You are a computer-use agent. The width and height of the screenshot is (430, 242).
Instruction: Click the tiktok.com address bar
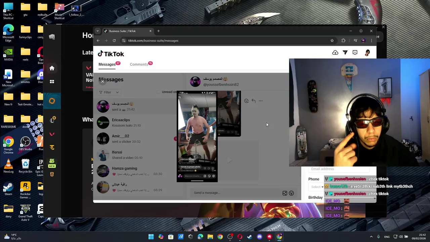click(225, 41)
